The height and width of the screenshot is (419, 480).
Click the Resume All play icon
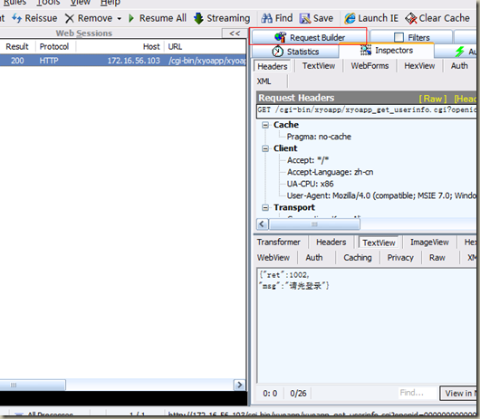pos(131,18)
